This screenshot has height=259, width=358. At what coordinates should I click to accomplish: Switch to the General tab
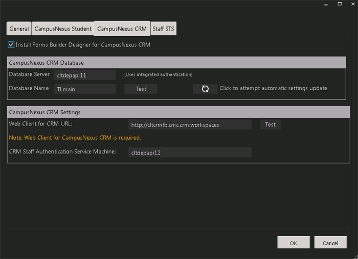(19, 29)
